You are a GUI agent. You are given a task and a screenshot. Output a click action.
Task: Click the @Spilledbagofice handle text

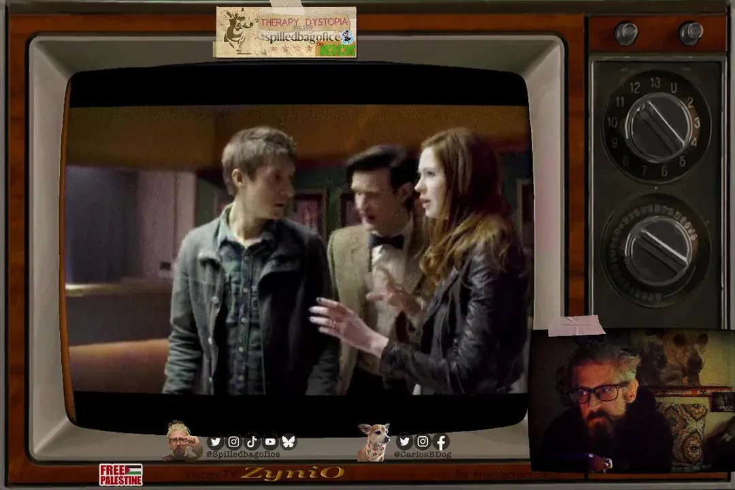[243, 455]
